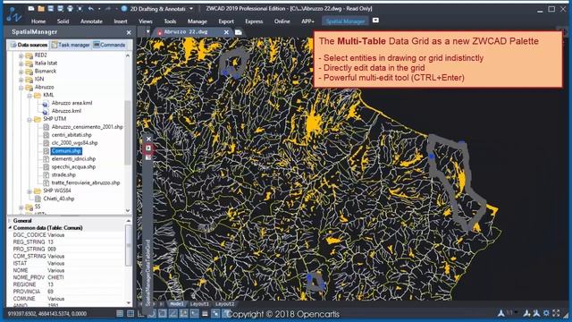This screenshot has width=572, height=322.
Task: Switch to the Commands tab
Action: coord(109,45)
